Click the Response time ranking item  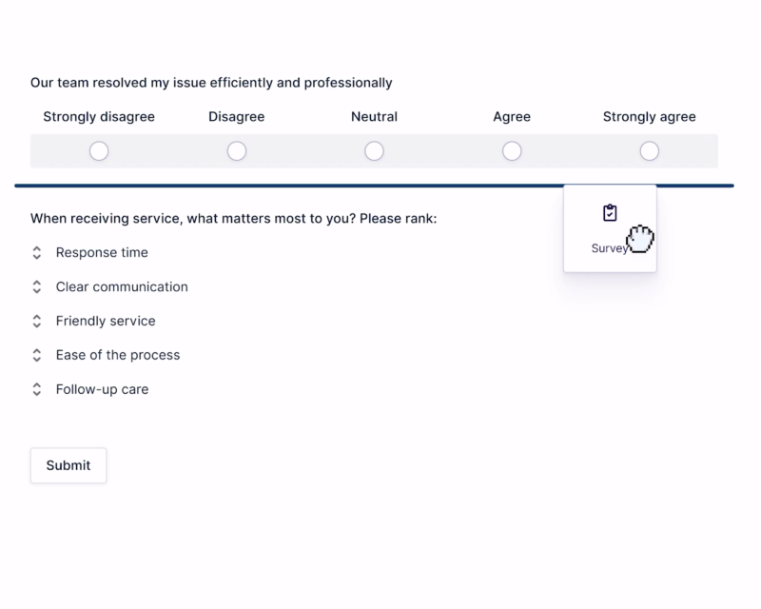pos(102,253)
